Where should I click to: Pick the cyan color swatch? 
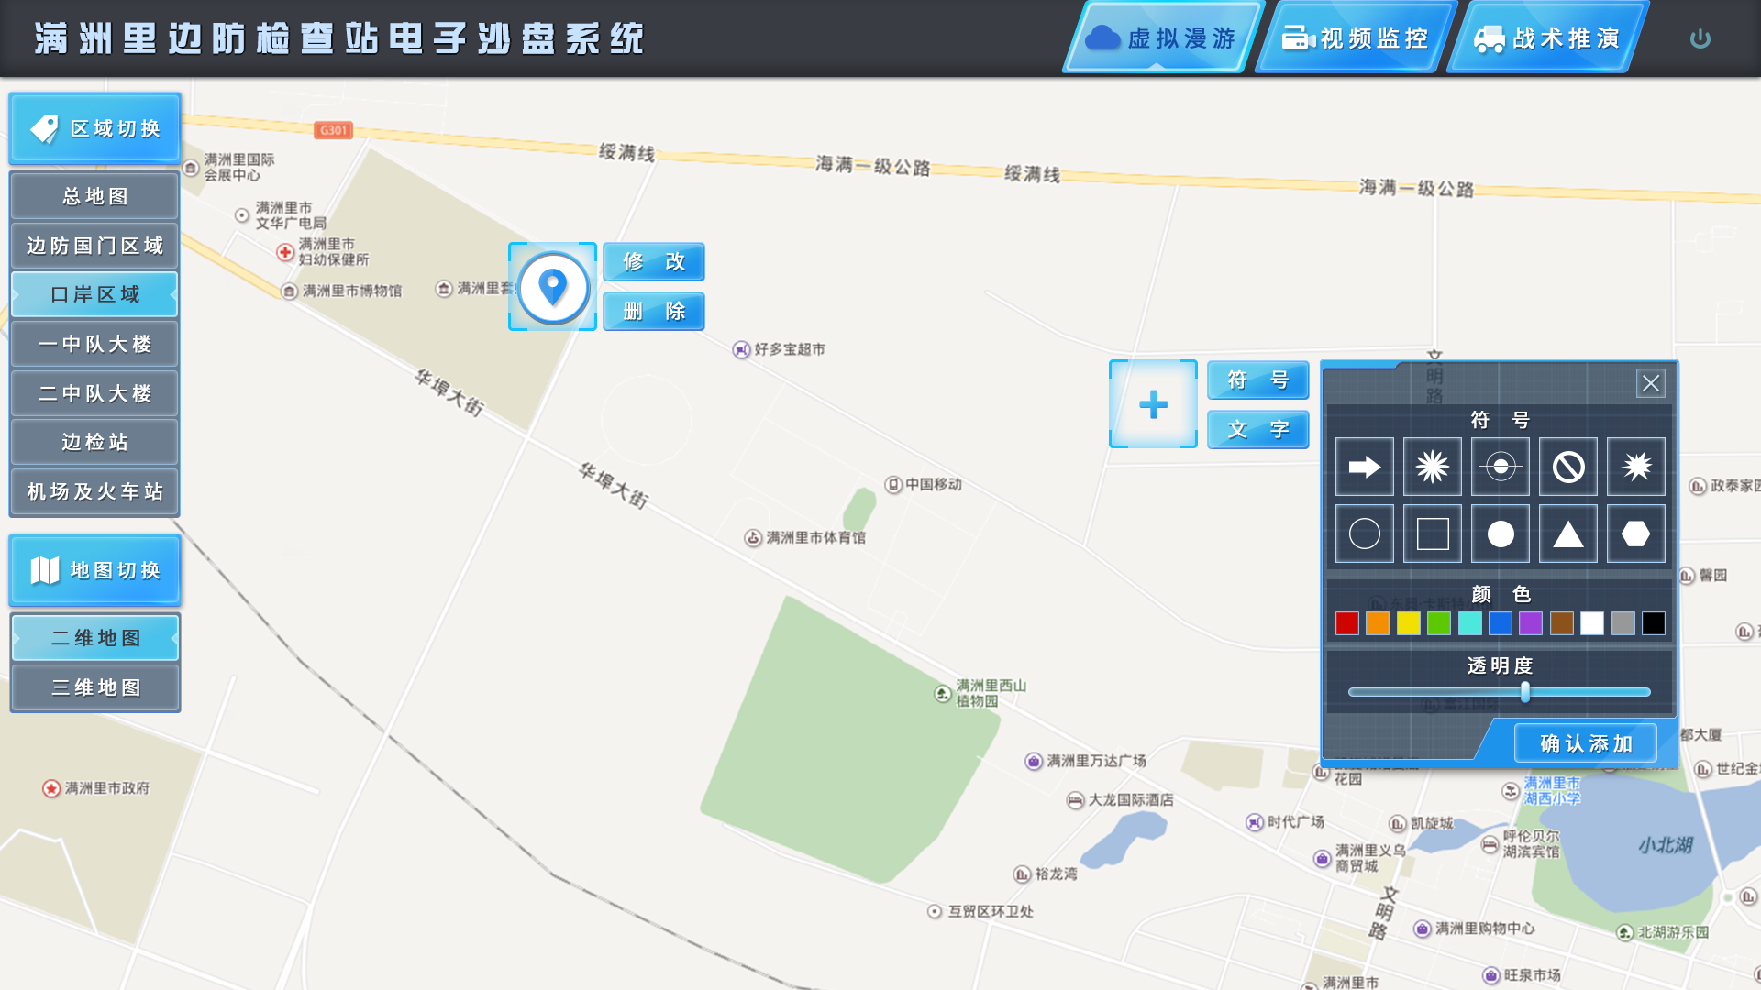[1470, 623]
